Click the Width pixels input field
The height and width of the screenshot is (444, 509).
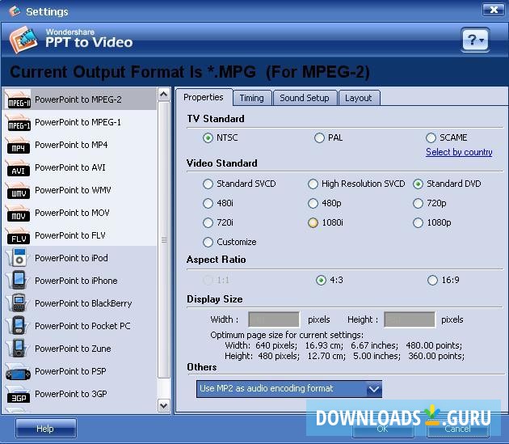[x=274, y=319]
